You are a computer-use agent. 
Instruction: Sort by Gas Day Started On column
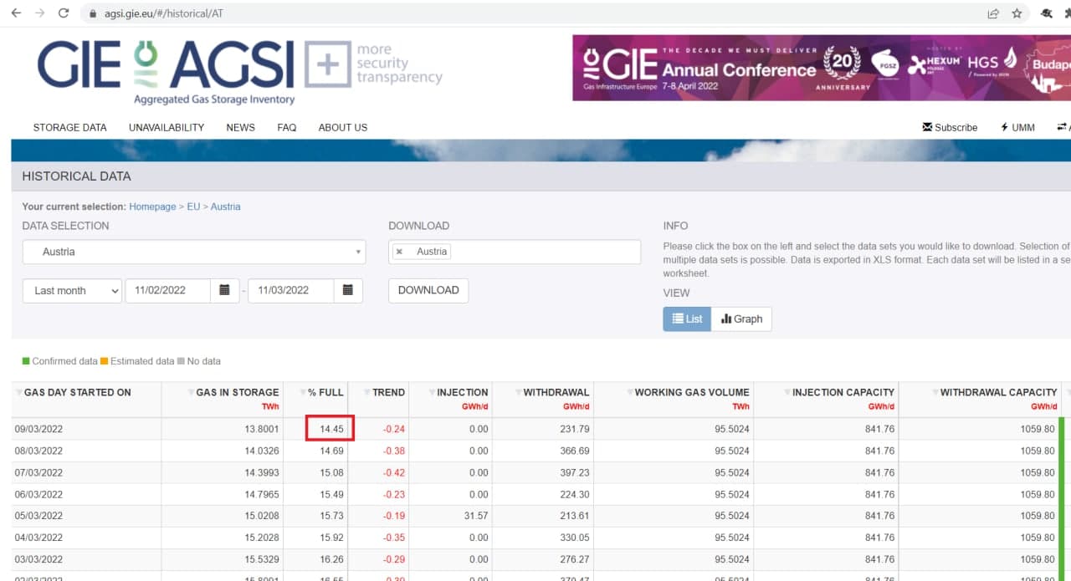(x=77, y=392)
